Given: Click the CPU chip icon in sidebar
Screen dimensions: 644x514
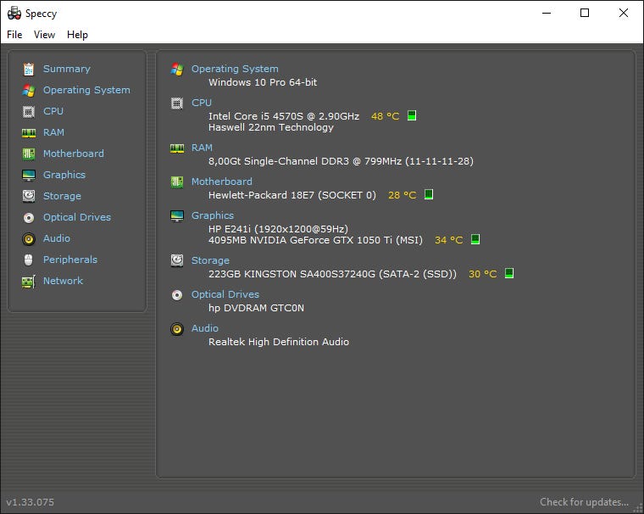Looking at the screenshot, I should 29,111.
